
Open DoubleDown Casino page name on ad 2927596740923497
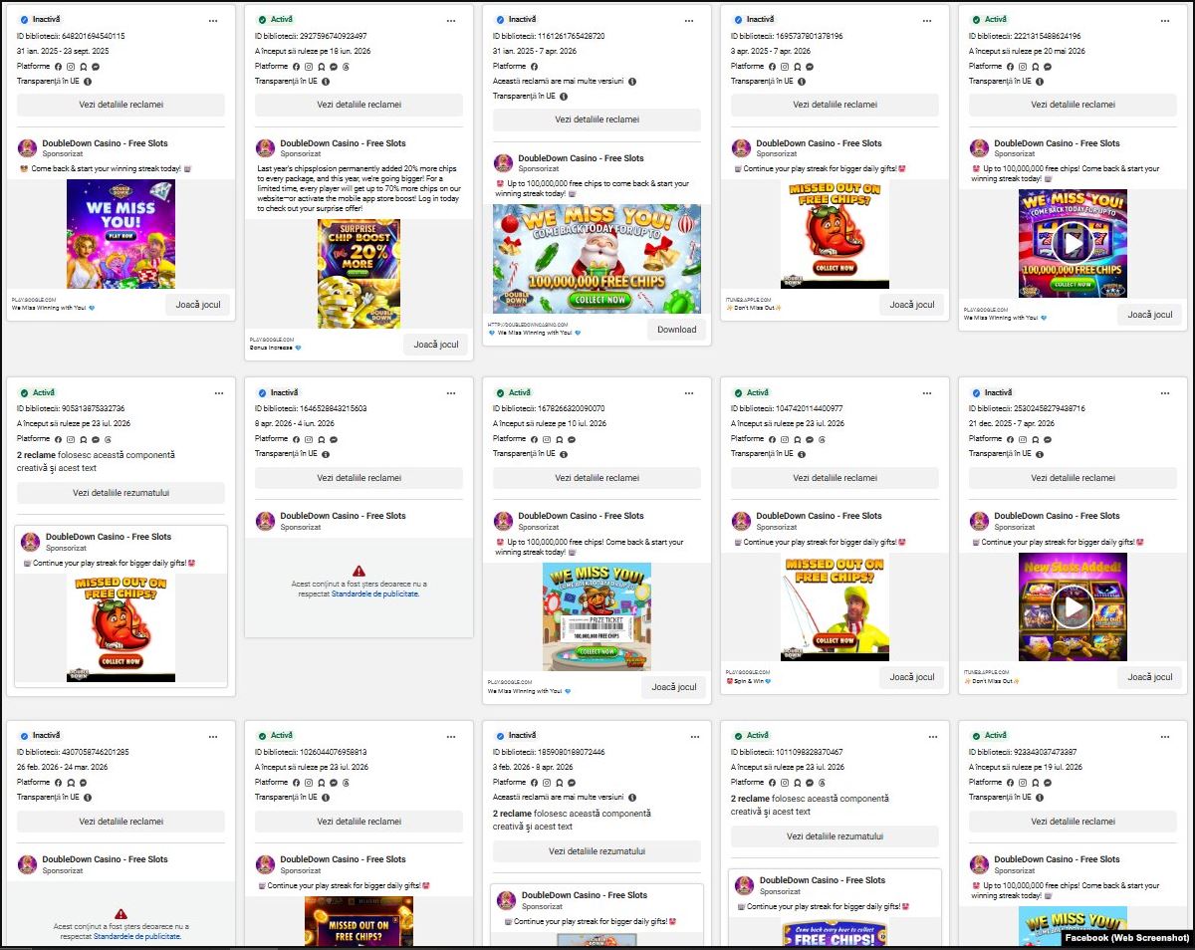click(x=344, y=143)
